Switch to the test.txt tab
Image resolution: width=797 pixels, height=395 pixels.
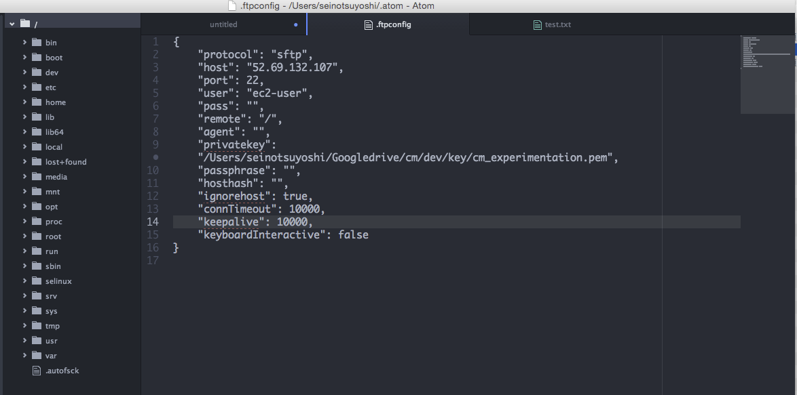(557, 25)
